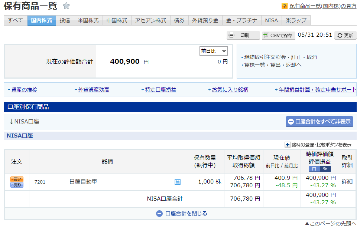Viewport: 360px width, 231px height.
Task: Select the 国内株式 tab
Action: 42,20
